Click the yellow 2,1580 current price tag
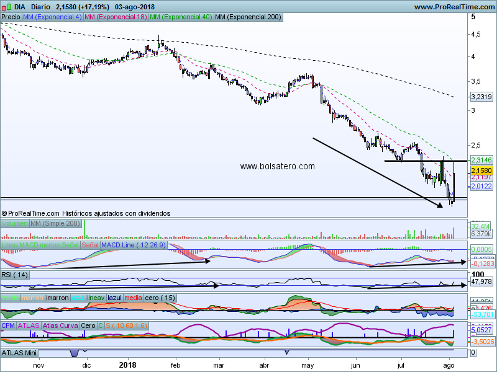 tap(481, 170)
